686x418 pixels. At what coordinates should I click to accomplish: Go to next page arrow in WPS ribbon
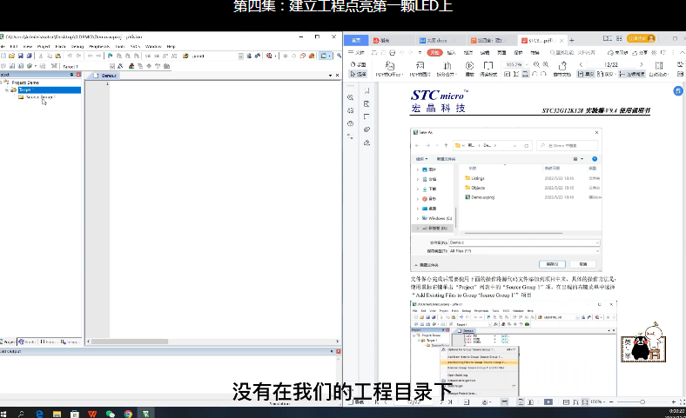coord(642,64)
